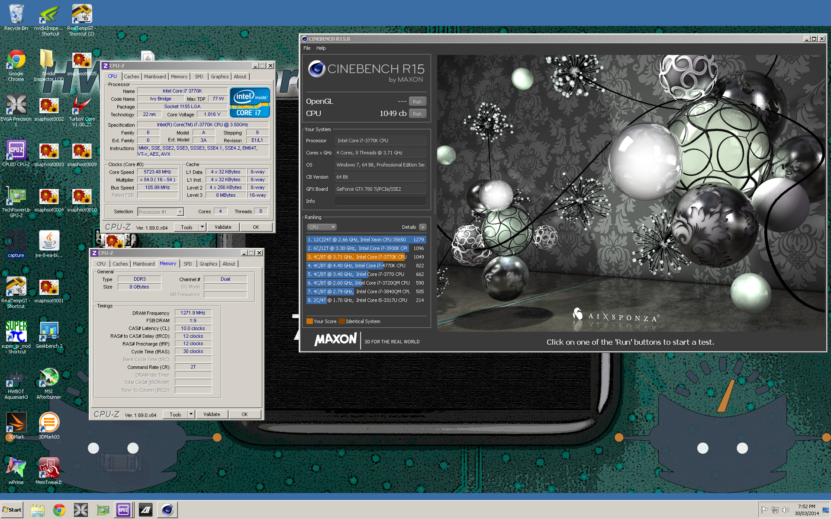831x519 pixels.
Task: Open Graphics tab in upper CPU-Z
Action: 220,77
